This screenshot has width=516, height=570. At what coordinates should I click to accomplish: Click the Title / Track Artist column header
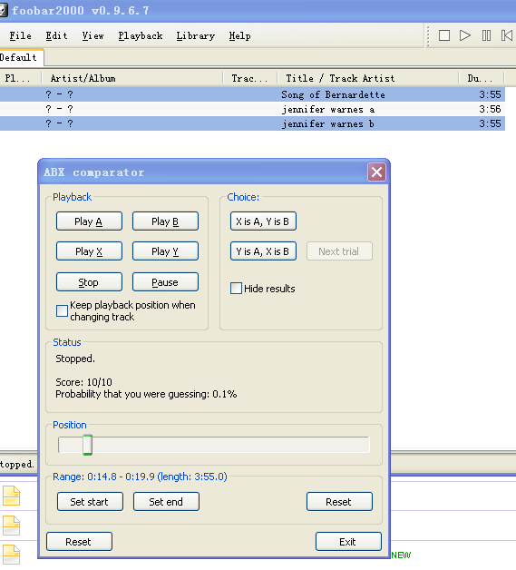pyautogui.click(x=368, y=78)
